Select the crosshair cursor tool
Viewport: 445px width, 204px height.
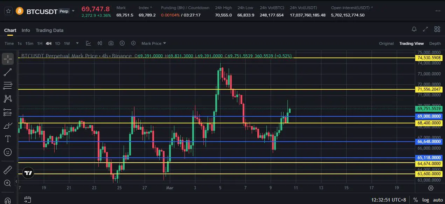click(x=8, y=59)
